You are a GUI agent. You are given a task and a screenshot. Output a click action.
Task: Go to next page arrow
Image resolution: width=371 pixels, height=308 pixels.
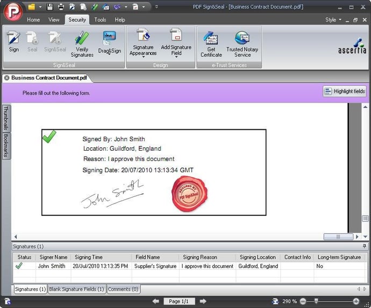pyautogui.click(x=203, y=301)
